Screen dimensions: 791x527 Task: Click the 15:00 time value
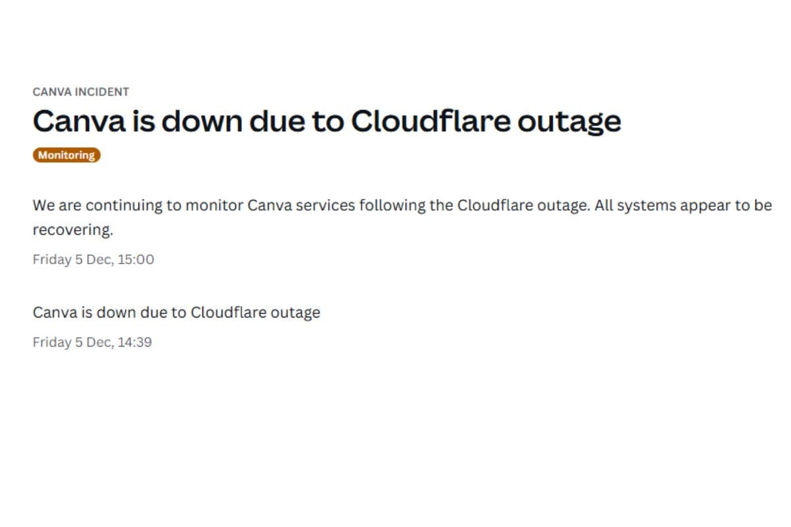136,260
